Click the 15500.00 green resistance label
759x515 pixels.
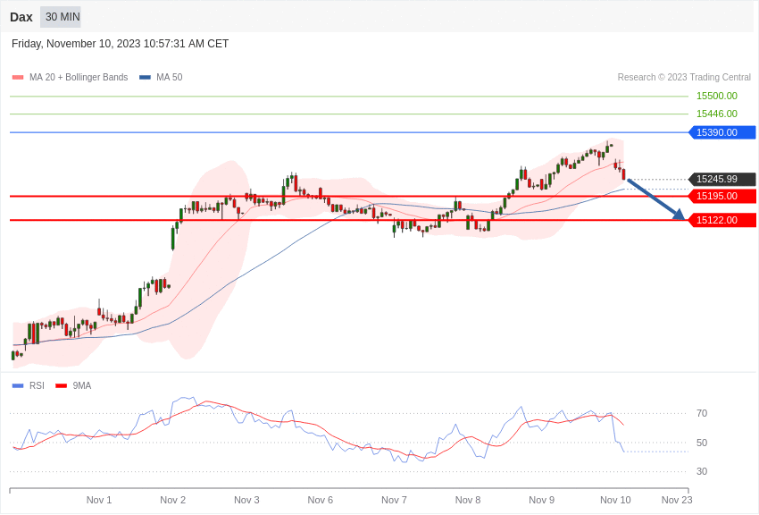point(717,96)
